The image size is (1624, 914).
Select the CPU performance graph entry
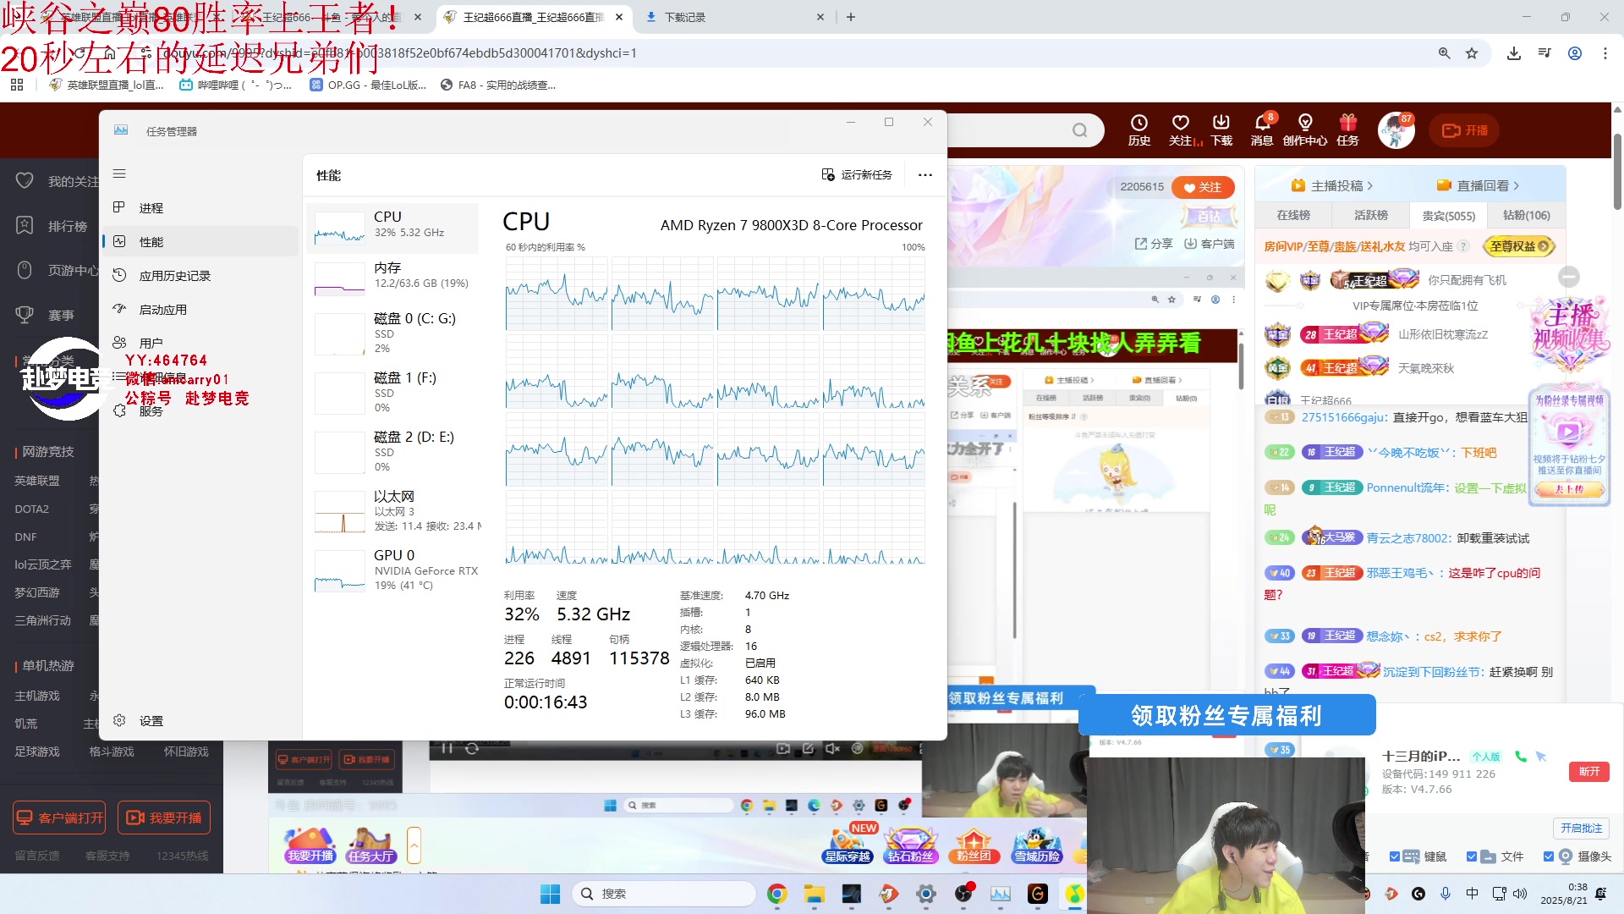coord(393,227)
